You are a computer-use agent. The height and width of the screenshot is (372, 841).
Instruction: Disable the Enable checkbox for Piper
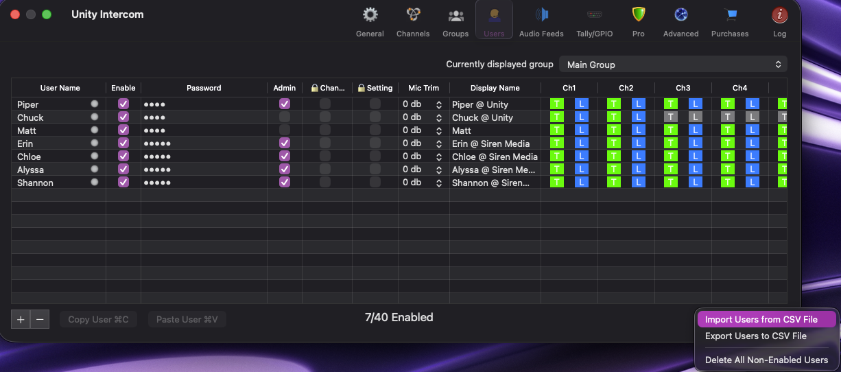pos(123,104)
